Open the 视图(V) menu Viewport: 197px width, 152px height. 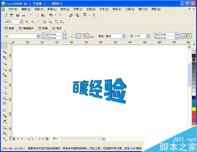(39, 9)
